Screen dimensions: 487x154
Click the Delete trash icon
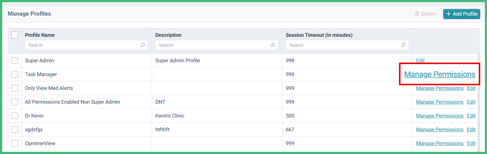click(417, 14)
